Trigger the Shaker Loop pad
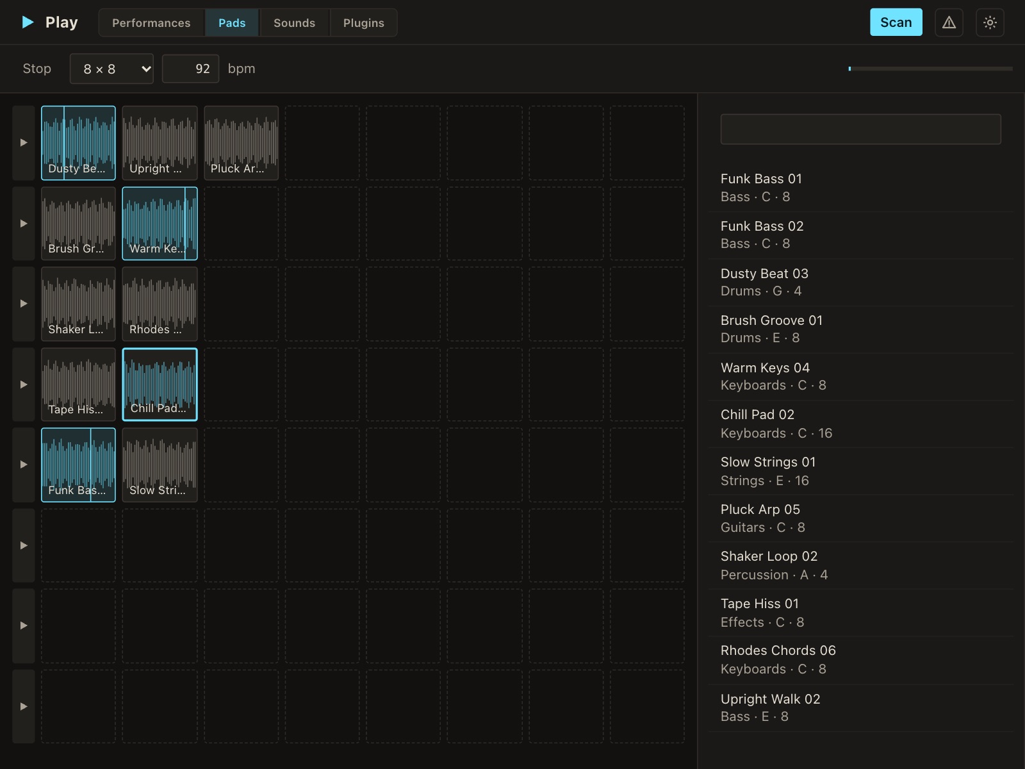1025x769 pixels. 78,304
